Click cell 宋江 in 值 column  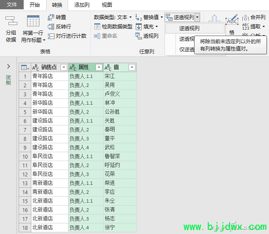point(120,76)
